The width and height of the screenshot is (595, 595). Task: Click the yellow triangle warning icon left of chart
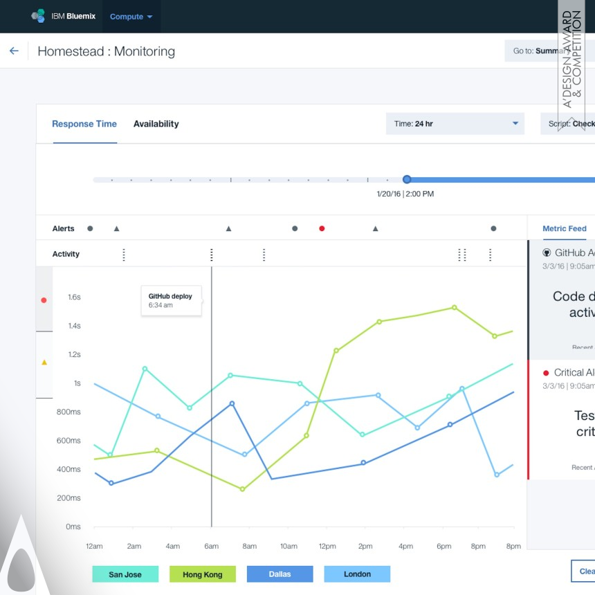point(44,362)
